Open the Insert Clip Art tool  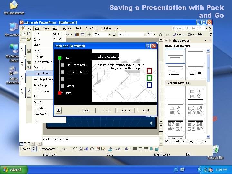click(98, 149)
